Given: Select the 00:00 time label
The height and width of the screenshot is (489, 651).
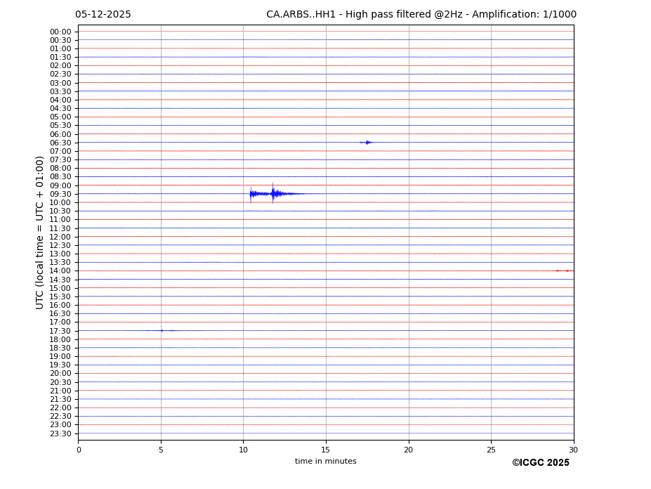Looking at the screenshot, I should pos(60,32).
